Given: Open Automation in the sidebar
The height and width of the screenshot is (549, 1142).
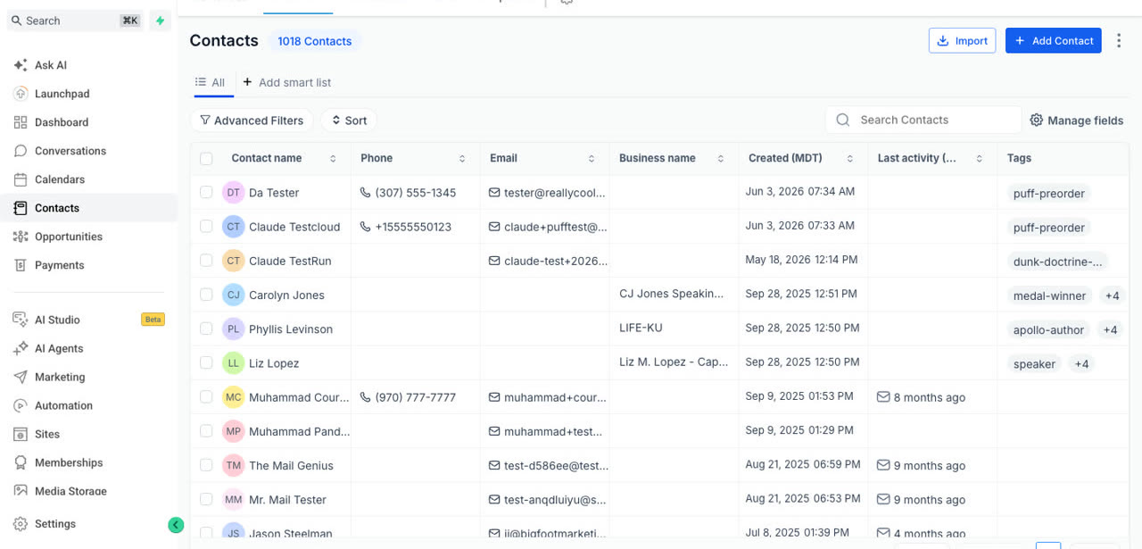Looking at the screenshot, I should 63,405.
